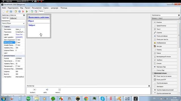Image resolution: width=181 pixels, height=101 pixels.
Task: Collapse the Дополнительно property group
Action: pyautogui.click(x=3, y=56)
